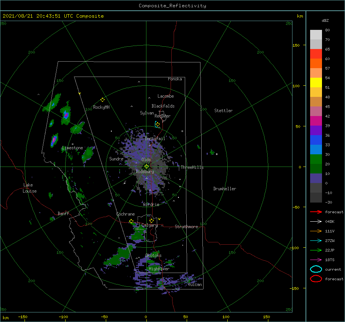Click the Lacombe label
Image resolution: width=345 pixels, height=322 pixels.
(x=166, y=96)
